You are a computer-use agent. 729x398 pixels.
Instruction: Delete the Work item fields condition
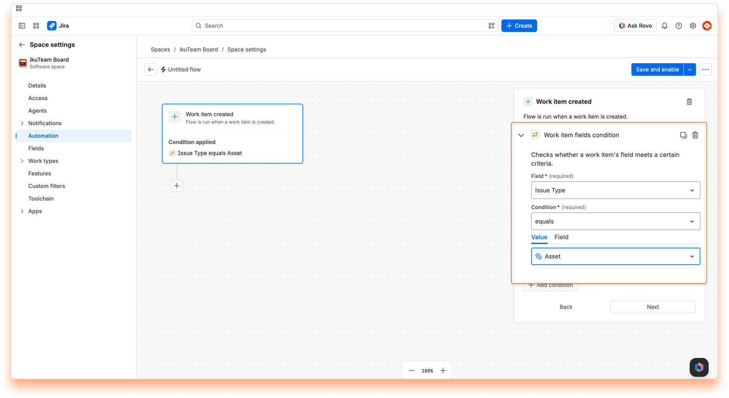coord(695,135)
